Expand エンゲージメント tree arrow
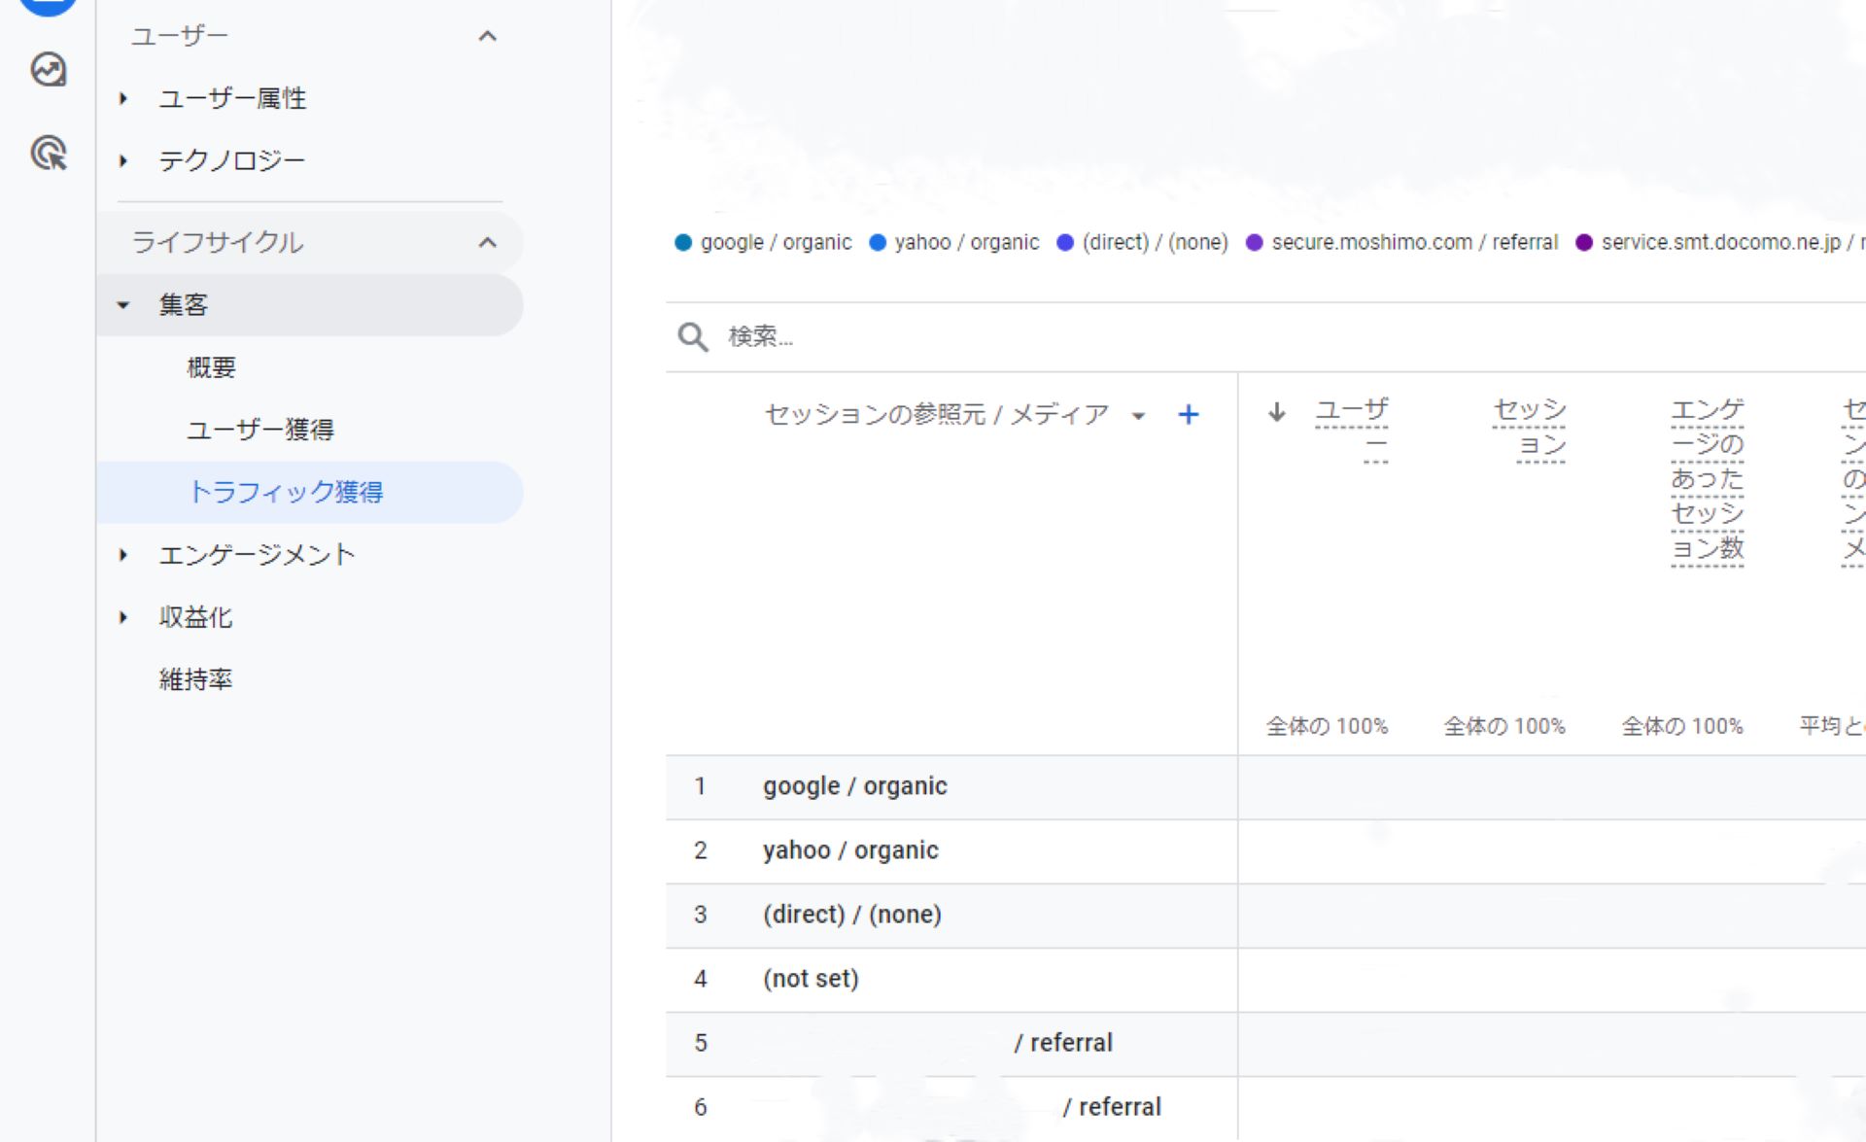 (122, 555)
